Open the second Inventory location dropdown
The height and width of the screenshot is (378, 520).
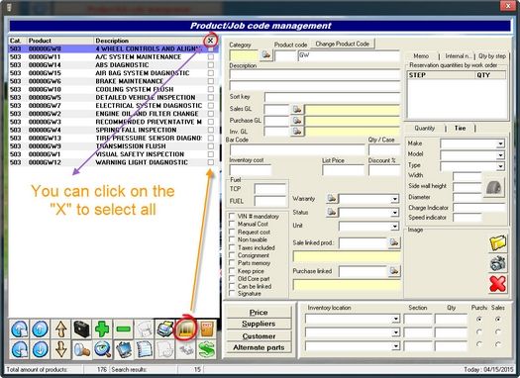pyautogui.click(x=395, y=332)
